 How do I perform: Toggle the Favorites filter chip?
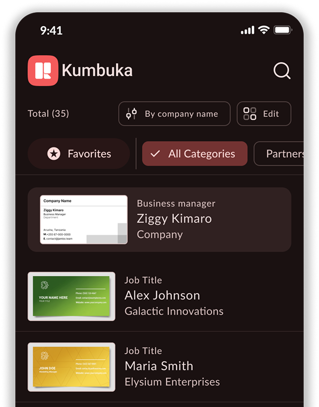[79, 154]
